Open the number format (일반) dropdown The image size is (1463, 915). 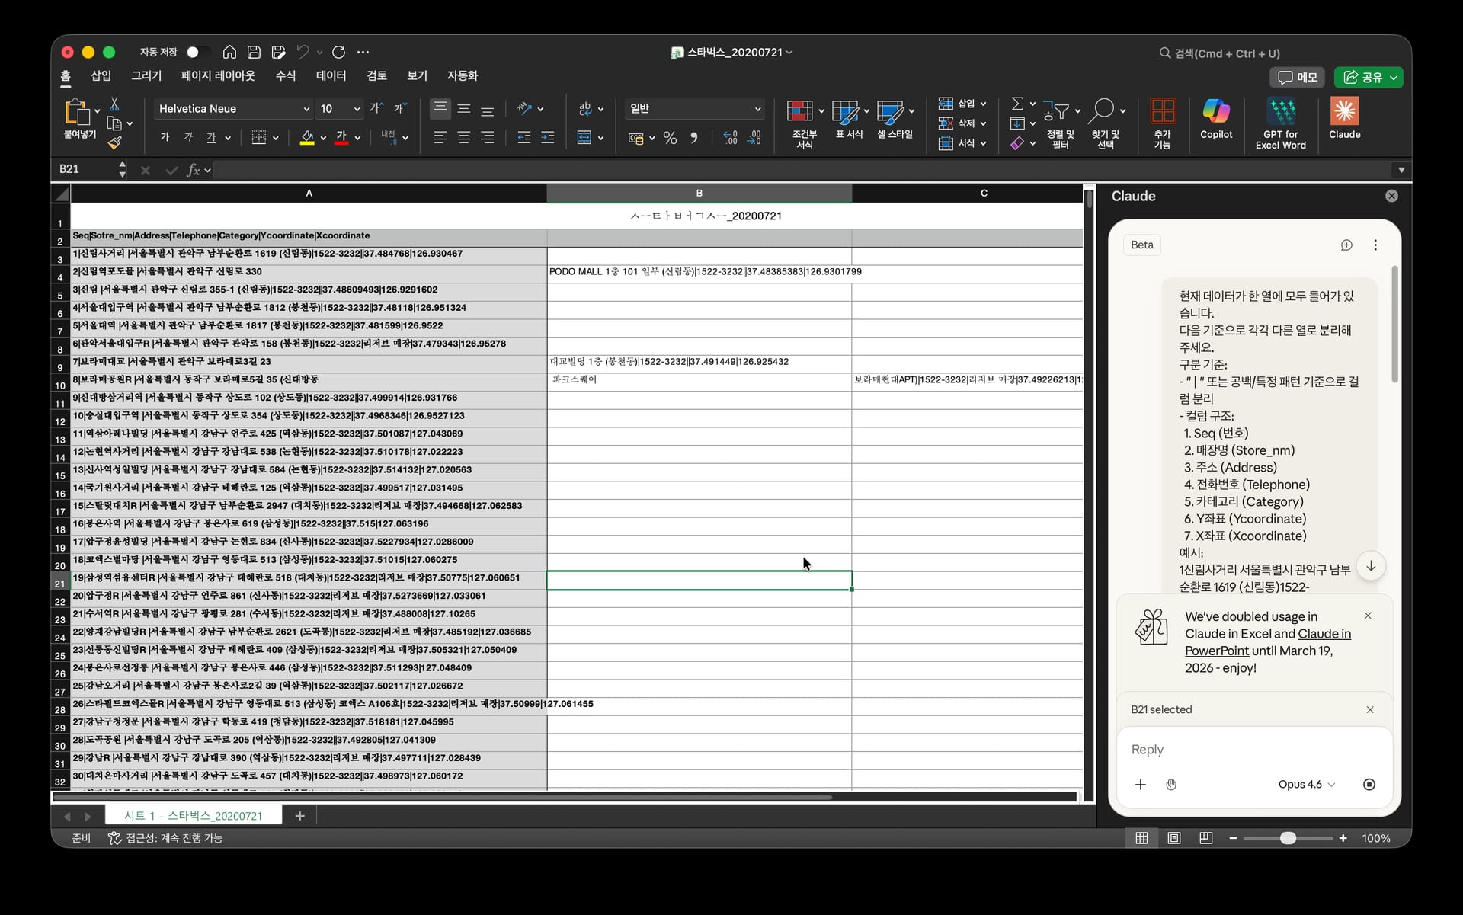click(x=757, y=109)
